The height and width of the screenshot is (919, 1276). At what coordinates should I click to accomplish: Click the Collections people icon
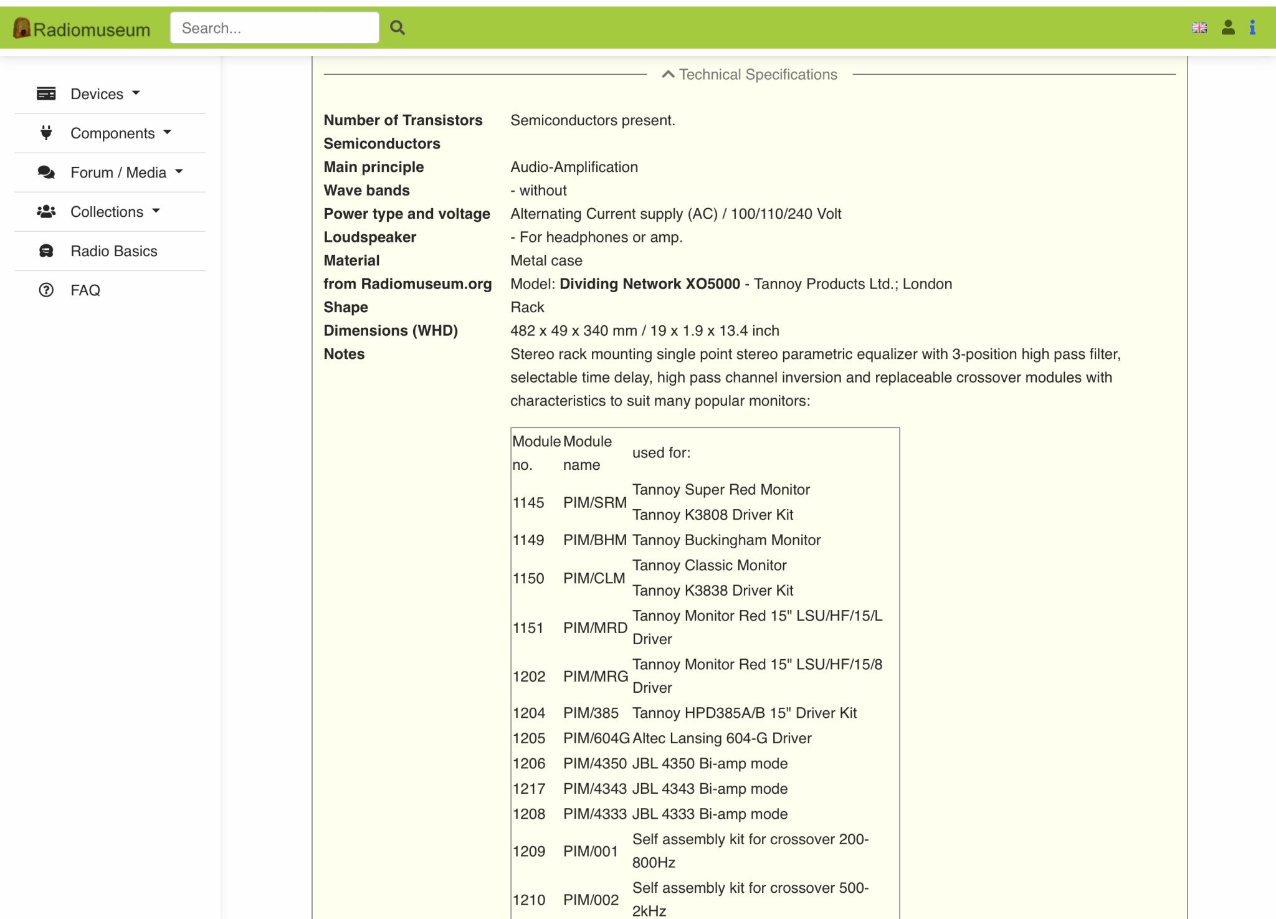(46, 211)
